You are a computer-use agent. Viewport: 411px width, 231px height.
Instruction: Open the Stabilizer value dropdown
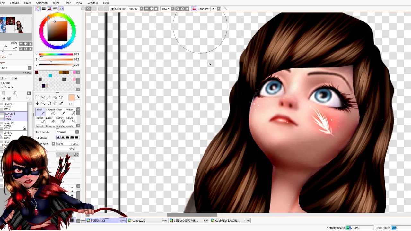[x=219, y=9]
